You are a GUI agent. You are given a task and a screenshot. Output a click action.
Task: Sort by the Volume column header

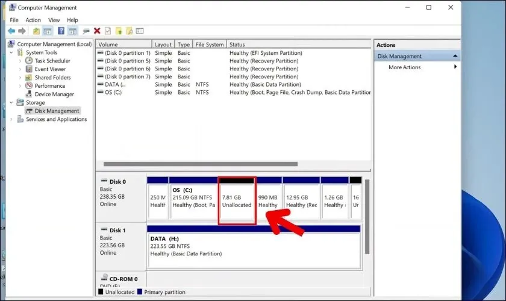click(123, 45)
